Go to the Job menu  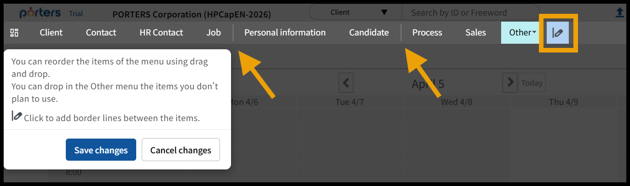point(214,33)
